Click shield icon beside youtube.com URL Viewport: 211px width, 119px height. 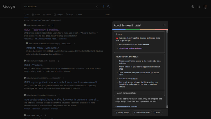(x=25, y=61)
